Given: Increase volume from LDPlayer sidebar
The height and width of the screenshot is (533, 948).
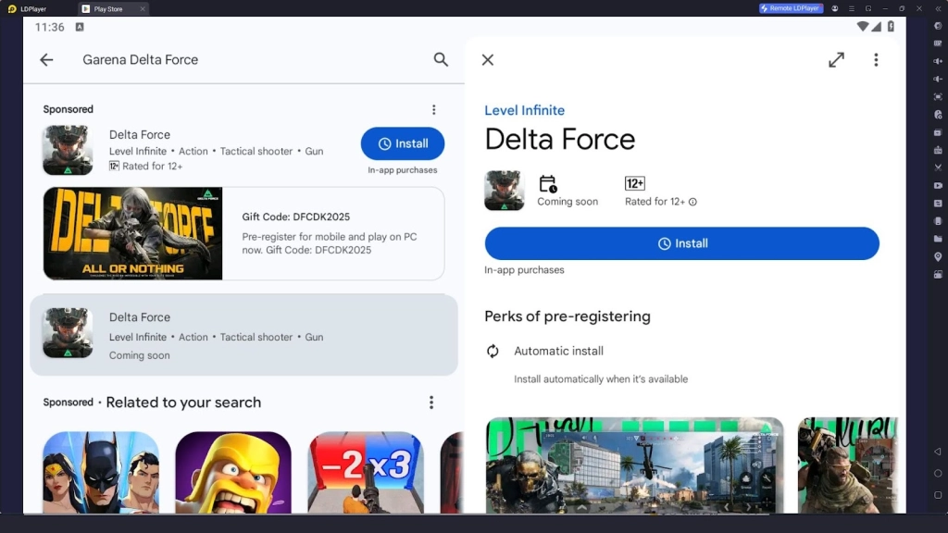Looking at the screenshot, I should pyautogui.click(x=938, y=61).
